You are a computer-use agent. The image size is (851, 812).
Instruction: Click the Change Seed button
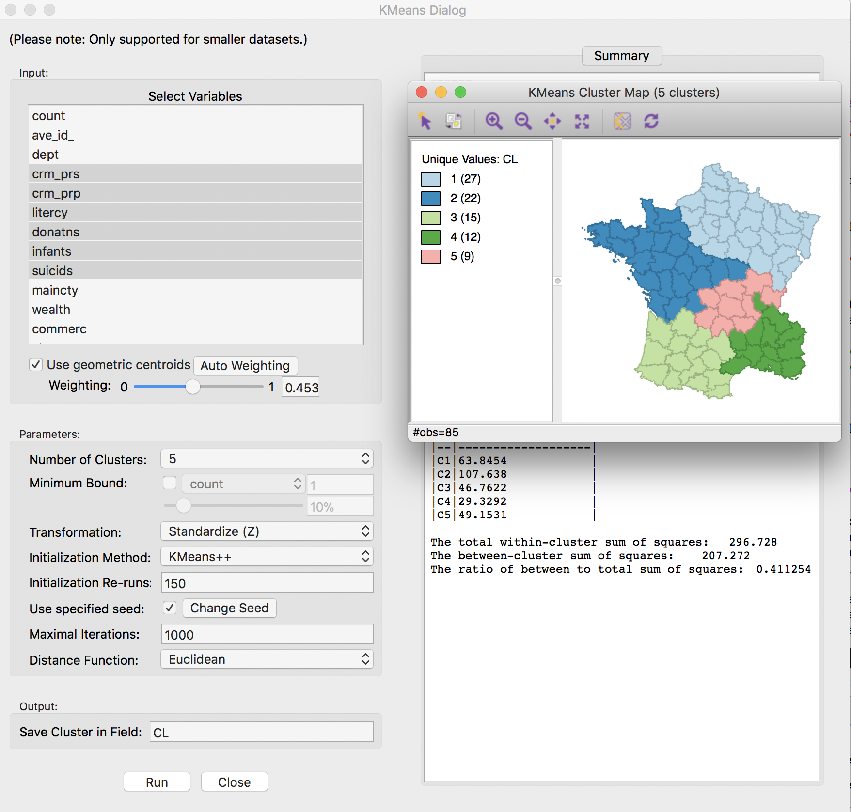pyautogui.click(x=229, y=608)
